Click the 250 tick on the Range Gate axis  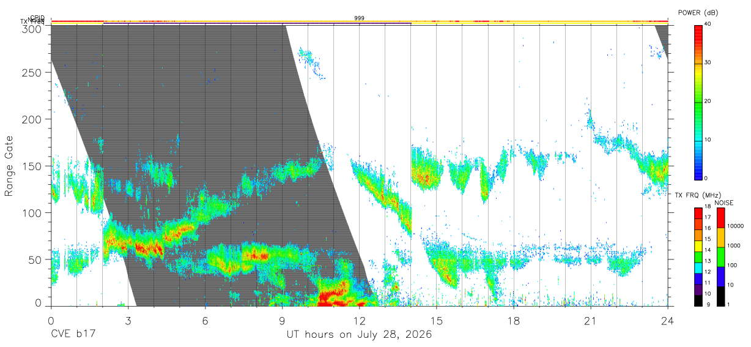tap(32, 72)
